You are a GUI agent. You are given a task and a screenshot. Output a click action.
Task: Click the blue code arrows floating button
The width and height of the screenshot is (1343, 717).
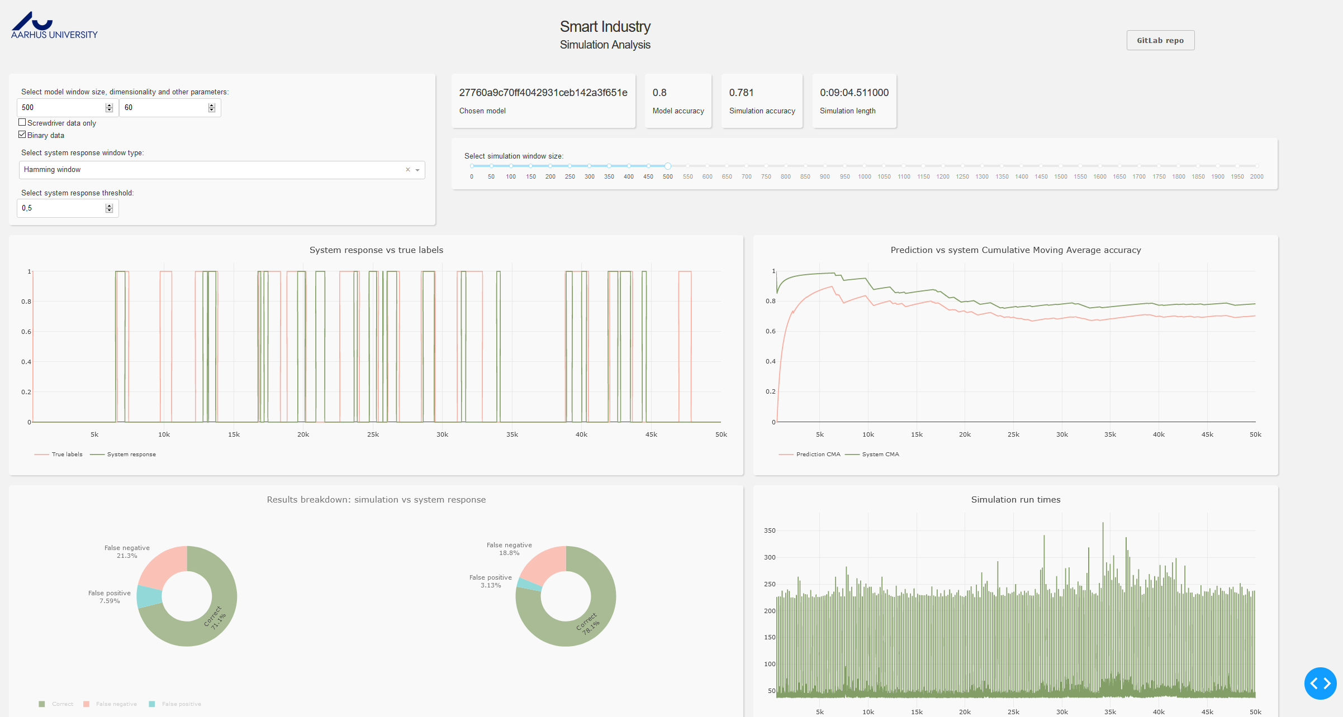pyautogui.click(x=1320, y=683)
